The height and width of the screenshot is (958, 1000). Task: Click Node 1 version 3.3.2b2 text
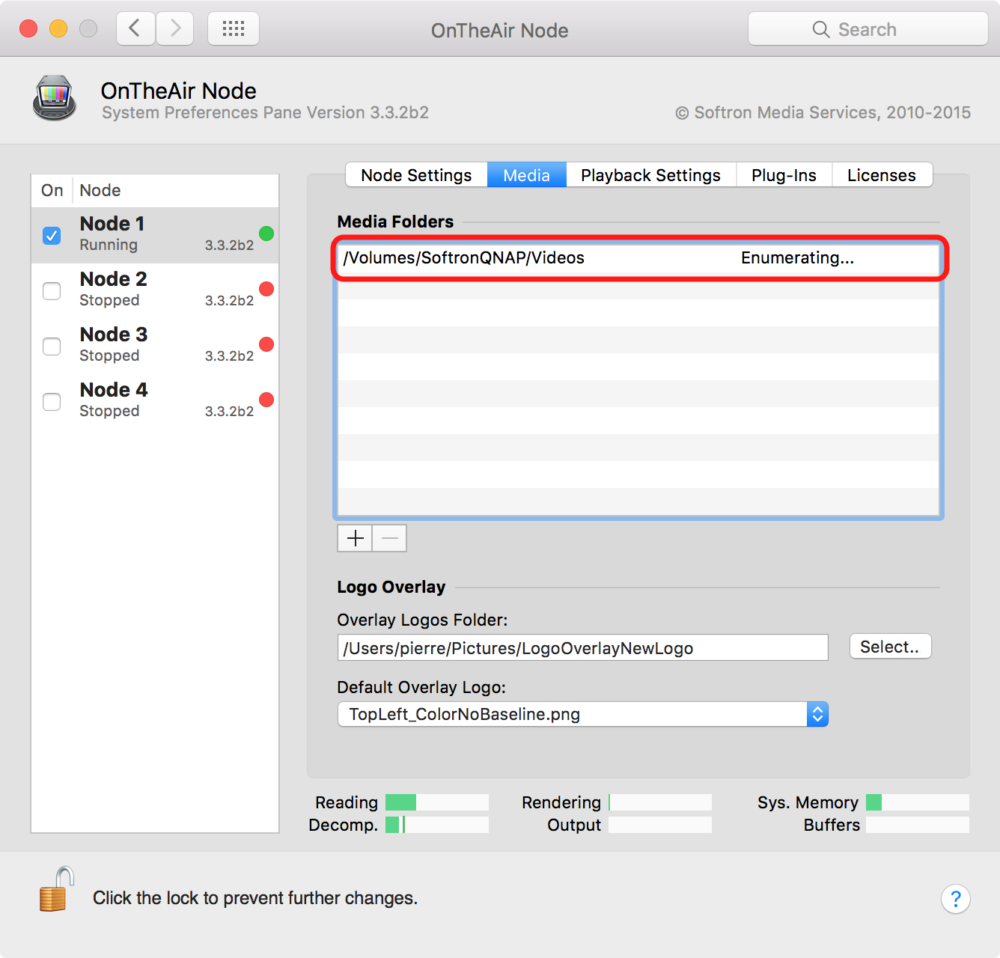[x=229, y=245]
